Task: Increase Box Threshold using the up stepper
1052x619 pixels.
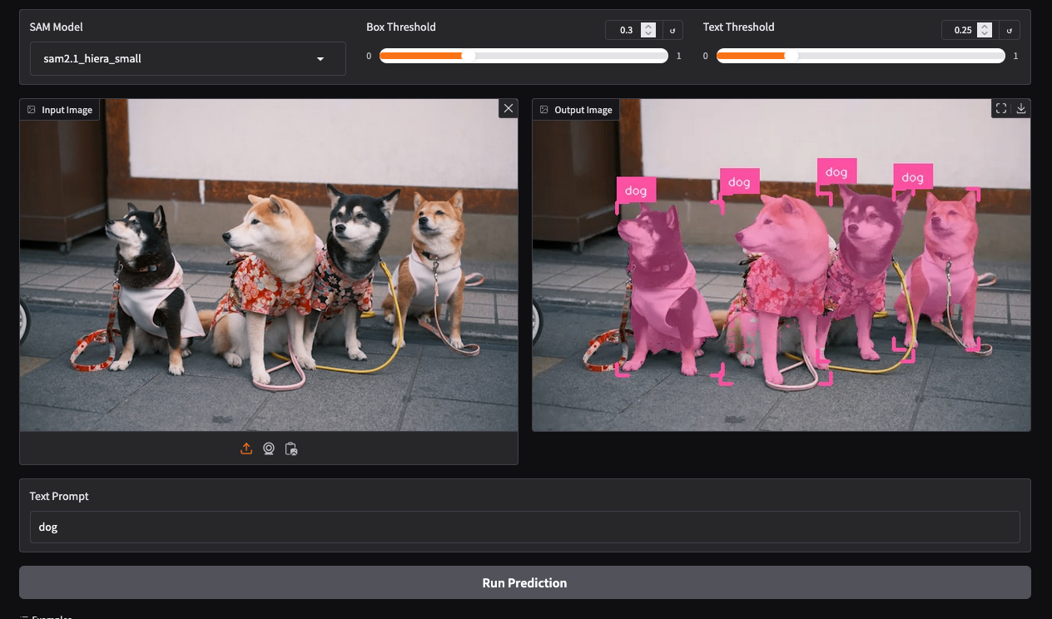Action: (x=649, y=27)
